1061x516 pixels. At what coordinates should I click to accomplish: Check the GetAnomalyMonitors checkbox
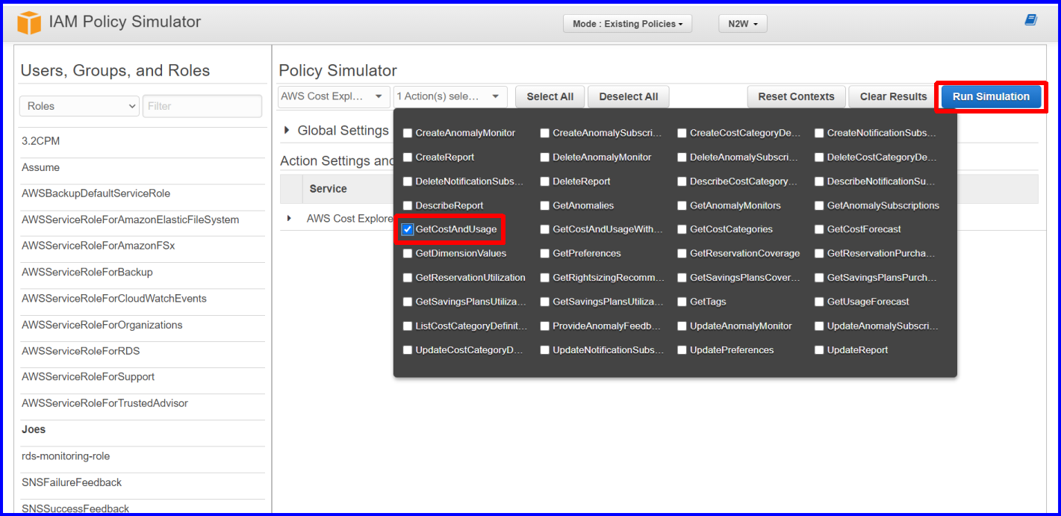click(682, 205)
